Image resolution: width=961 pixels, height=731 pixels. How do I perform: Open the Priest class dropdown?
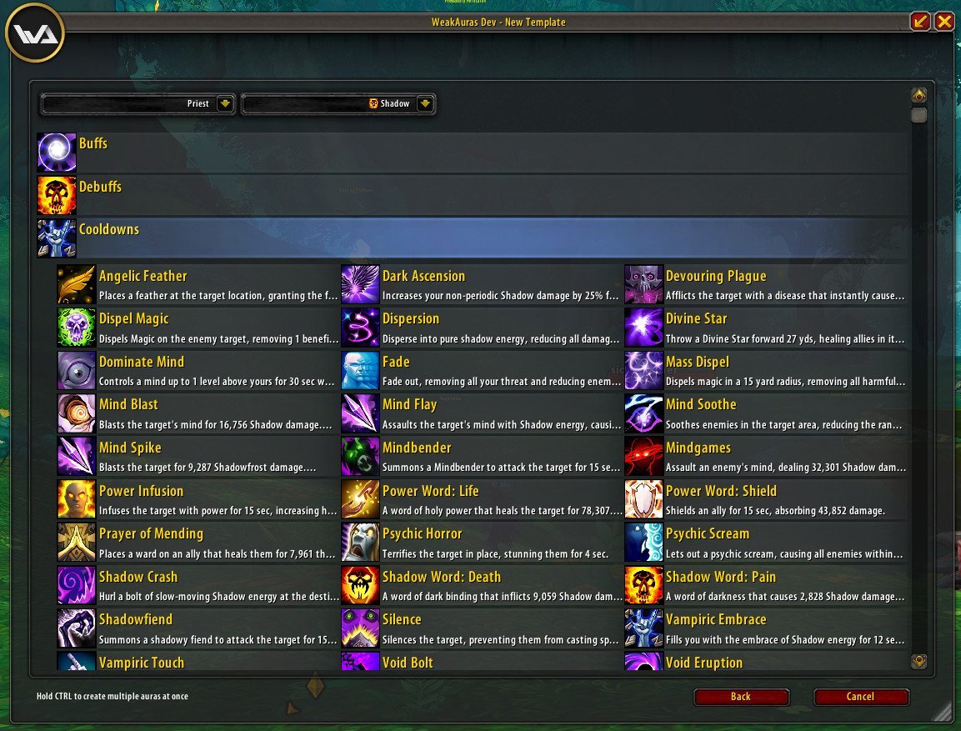pyautogui.click(x=138, y=103)
